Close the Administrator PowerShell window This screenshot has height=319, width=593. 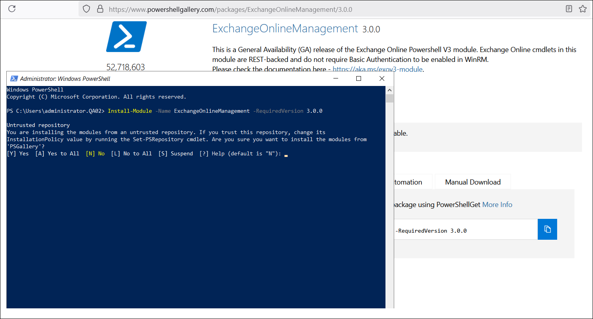pos(382,78)
